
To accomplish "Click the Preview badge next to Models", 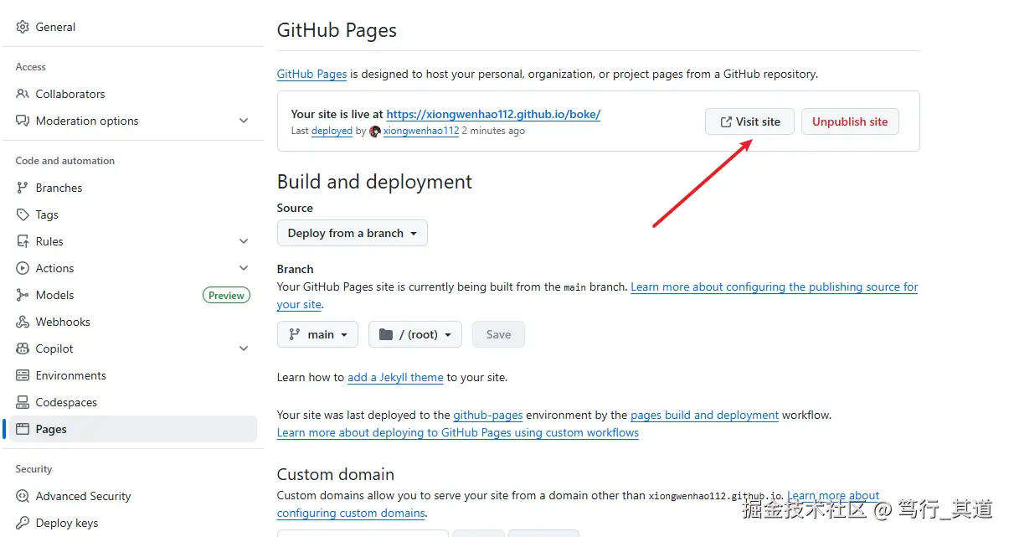I will pos(226,295).
